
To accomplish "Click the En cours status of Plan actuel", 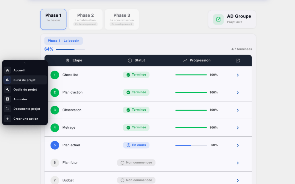I will click(x=136, y=145).
